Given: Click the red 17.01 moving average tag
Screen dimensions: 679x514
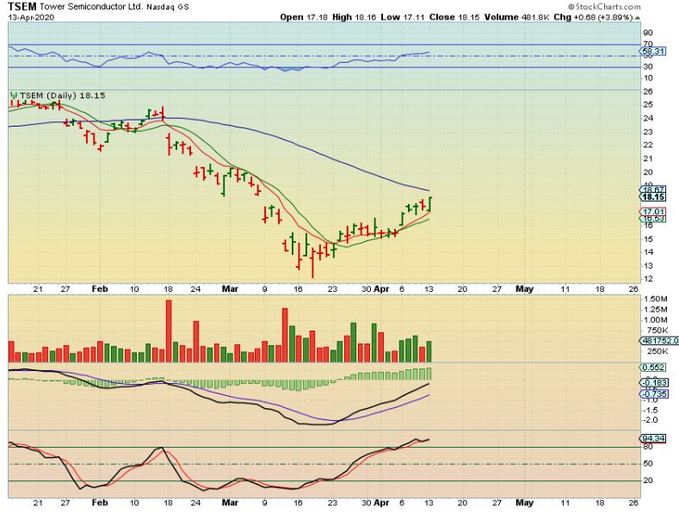Looking at the screenshot, I should pyautogui.click(x=653, y=212).
